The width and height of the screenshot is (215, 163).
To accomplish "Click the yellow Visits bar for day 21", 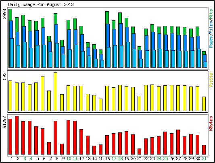I will [x=139, y=103].
